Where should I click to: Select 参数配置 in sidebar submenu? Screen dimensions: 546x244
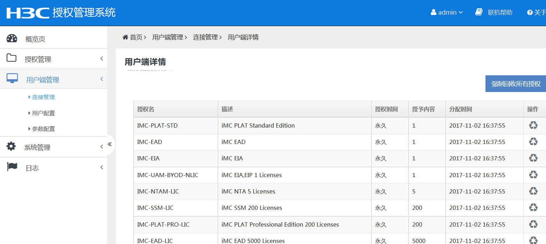[x=43, y=129]
